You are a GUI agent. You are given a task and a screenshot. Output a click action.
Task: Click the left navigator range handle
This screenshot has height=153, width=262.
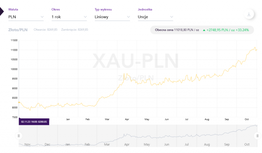[x=19, y=136]
